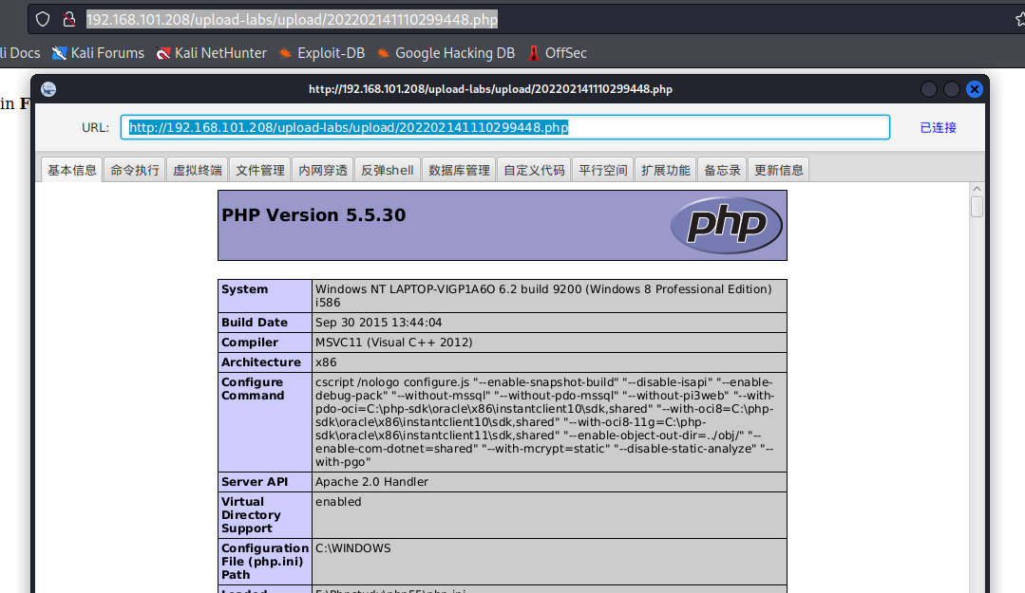Click the webshell window globe icon
1025x593 pixels.
pos(48,89)
